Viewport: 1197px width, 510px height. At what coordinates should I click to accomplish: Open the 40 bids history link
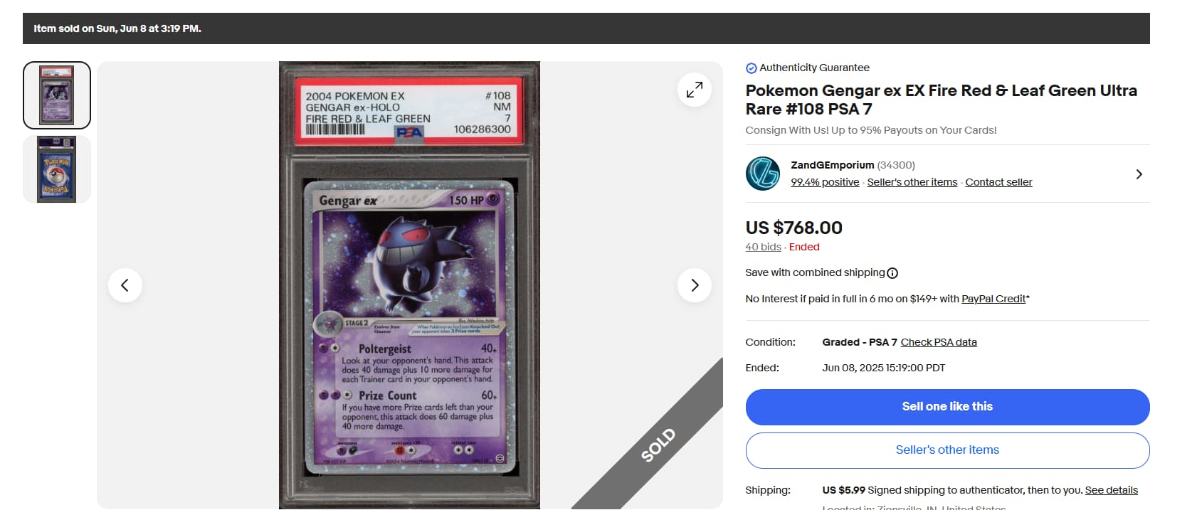click(x=763, y=247)
